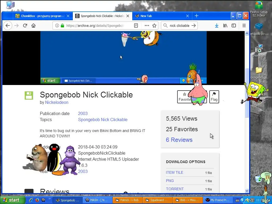Viewport: 272px width, 204px height.
Task: Download the PNG option
Action: click(x=170, y=181)
